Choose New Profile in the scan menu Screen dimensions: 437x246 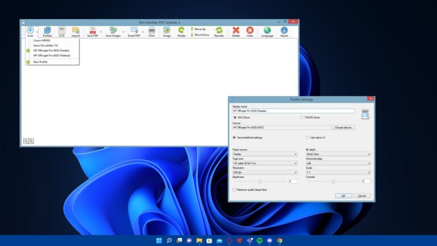[40, 62]
